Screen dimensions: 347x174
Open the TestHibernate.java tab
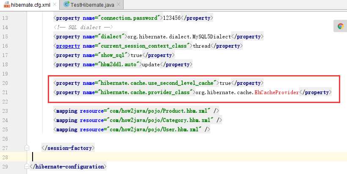point(92,5)
